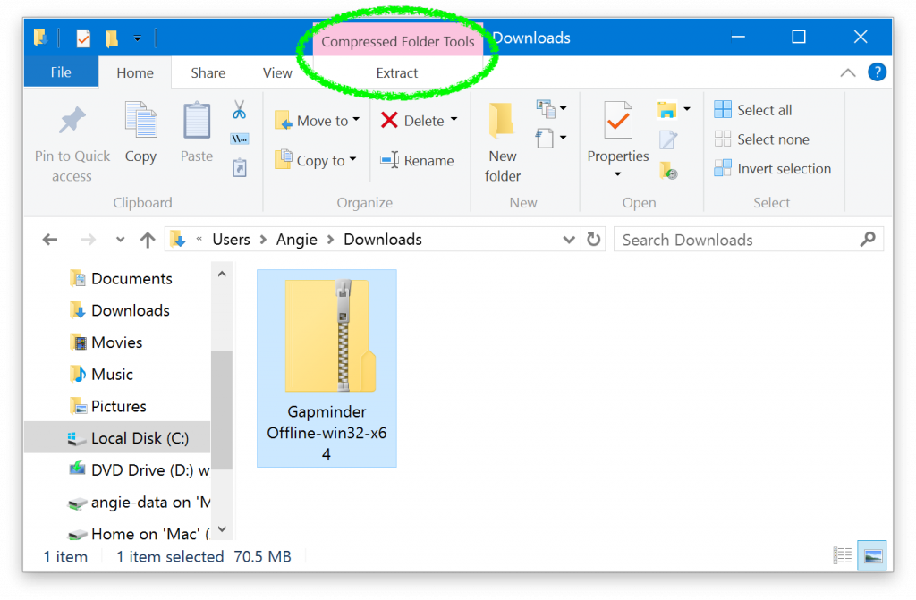The height and width of the screenshot is (600, 916).
Task: Pin to Quick access
Action: [x=72, y=145]
